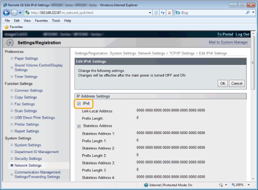Image resolution: width=258 pixels, height=190 pixels.
Task: Click page scrollbar up arrow
Action: [253, 33]
